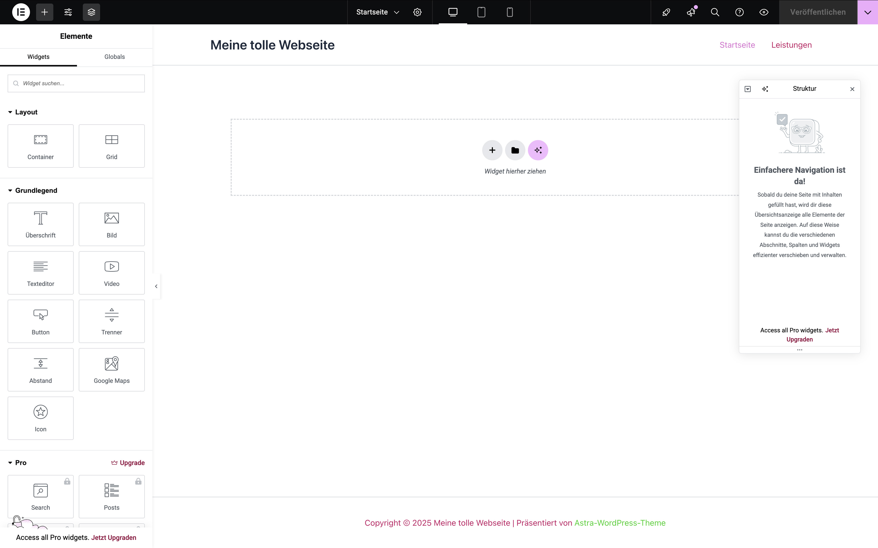Screen dimensions: 878x548
Task: Toggle the Structure layers icon
Action: (x=91, y=12)
